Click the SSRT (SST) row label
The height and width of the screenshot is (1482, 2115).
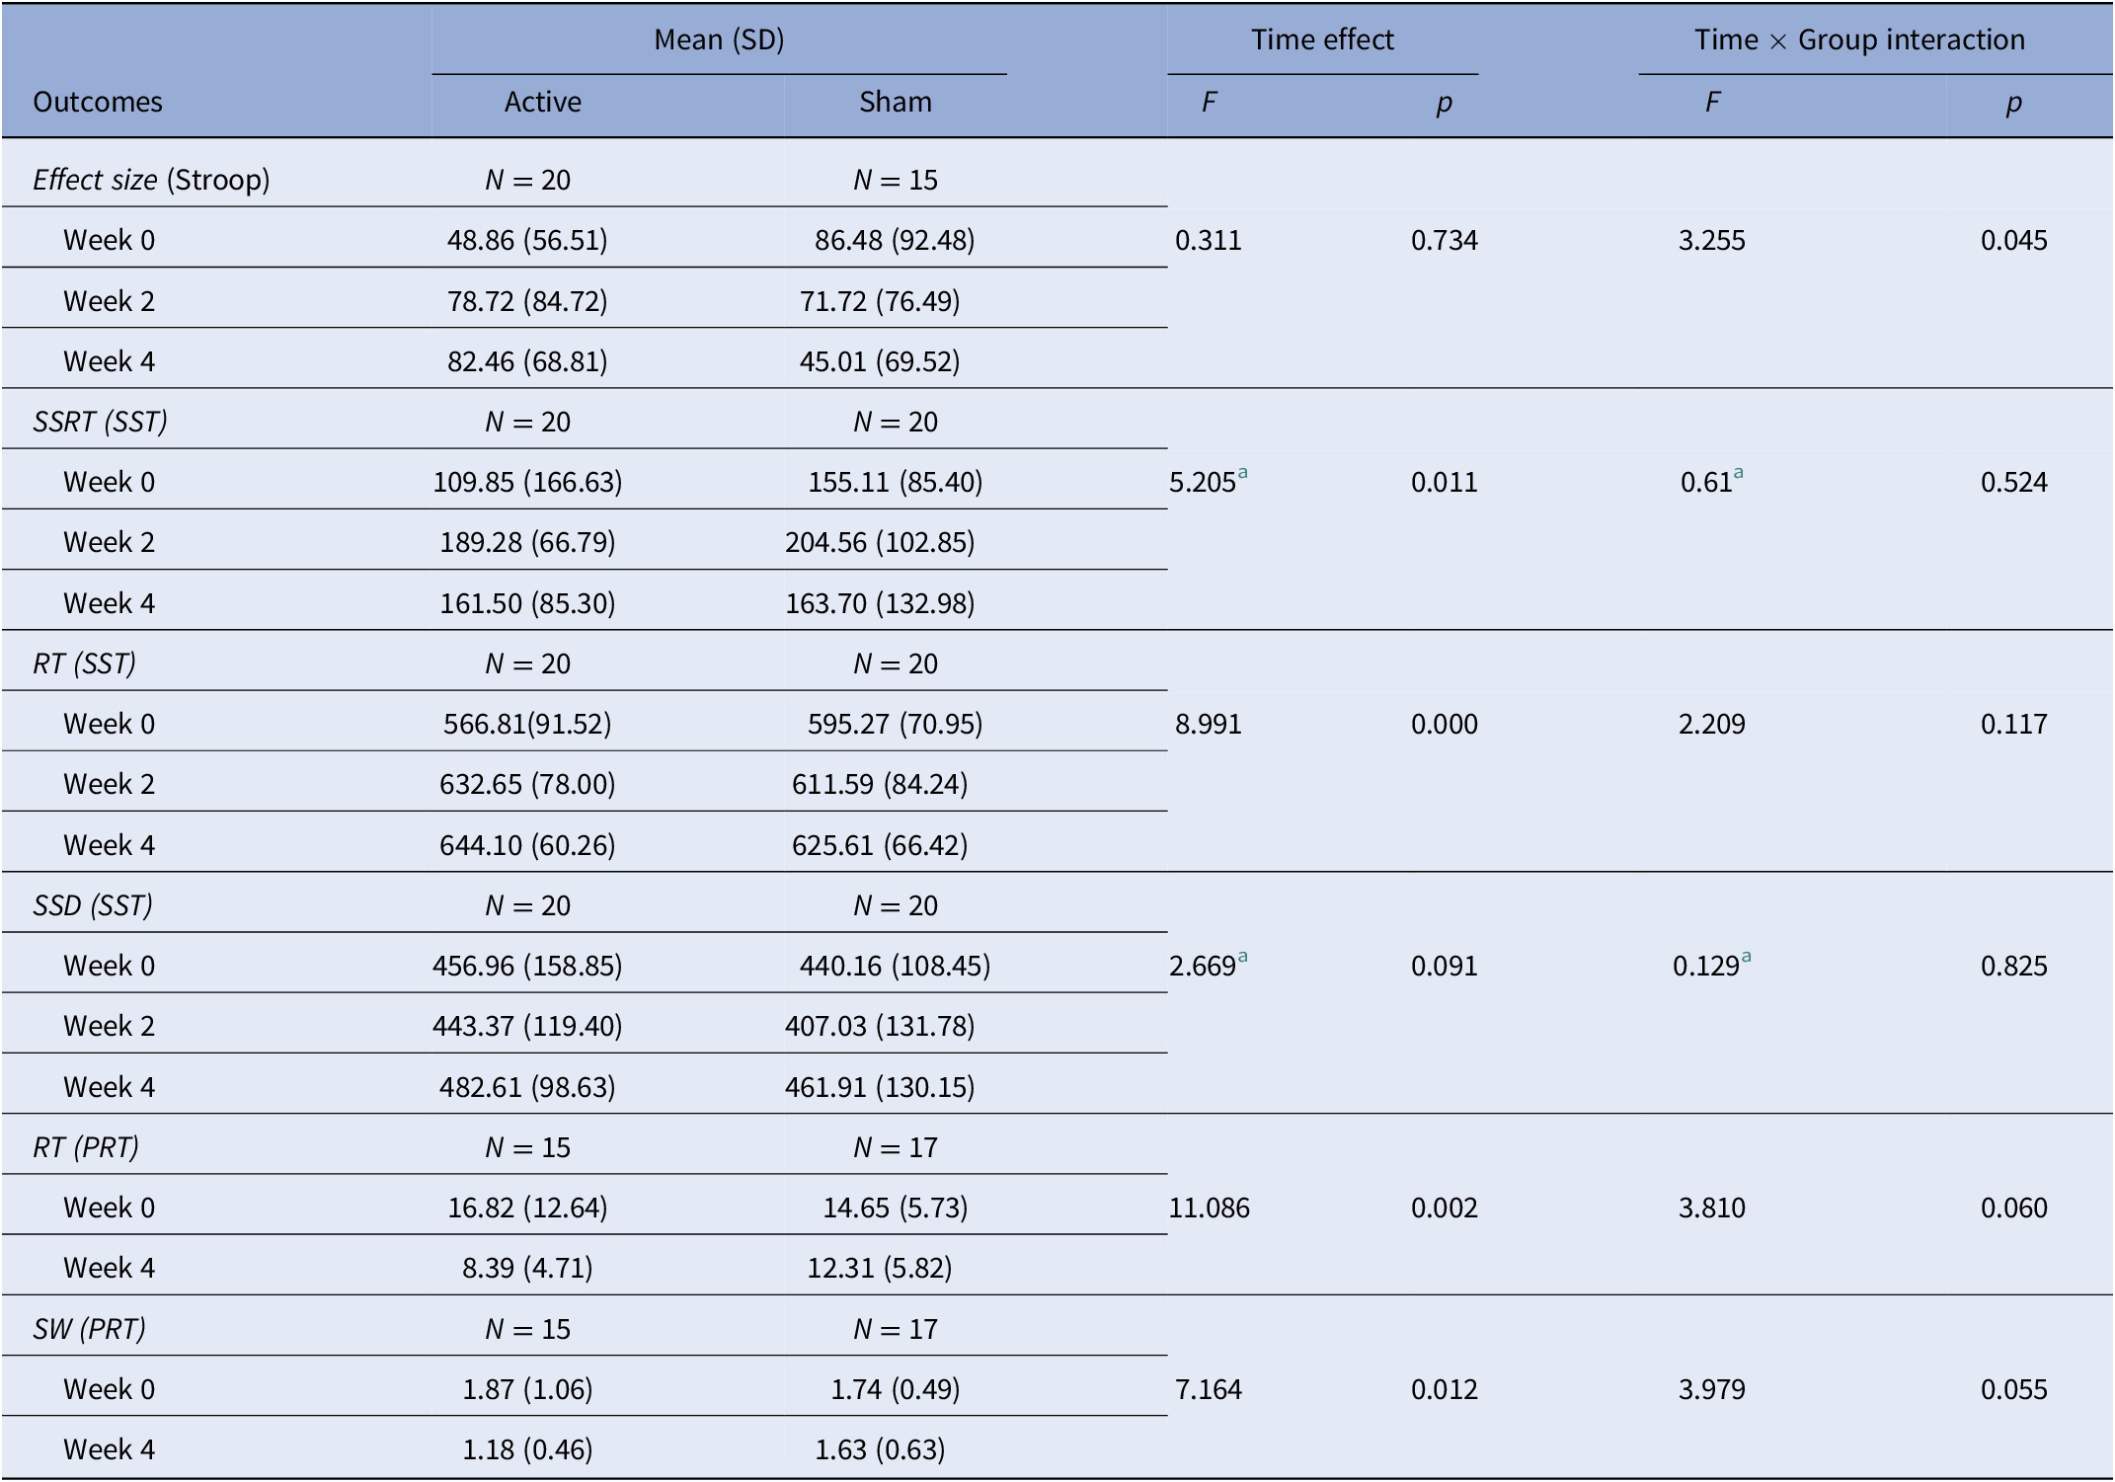[x=100, y=422]
